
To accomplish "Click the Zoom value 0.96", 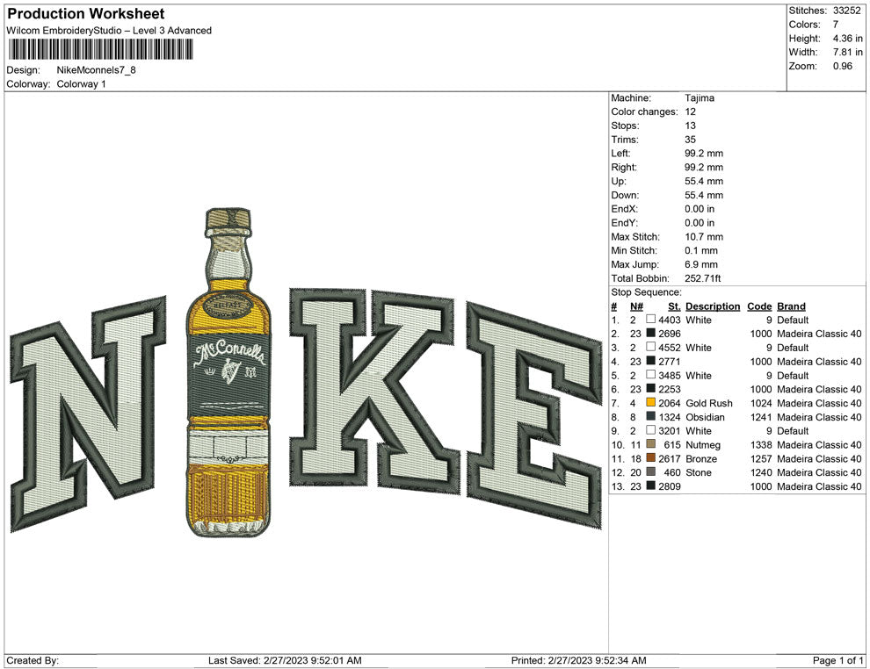I will (842, 66).
